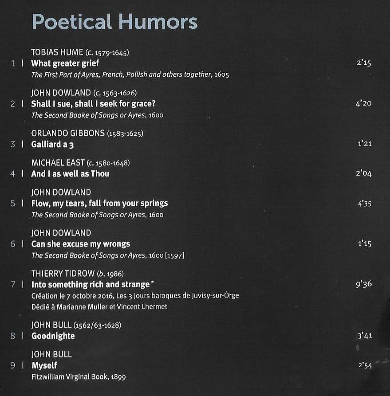The height and width of the screenshot is (396, 390).
Task: Select Shall I sue, shall I seek for grace?
Action: pyautogui.click(x=93, y=104)
